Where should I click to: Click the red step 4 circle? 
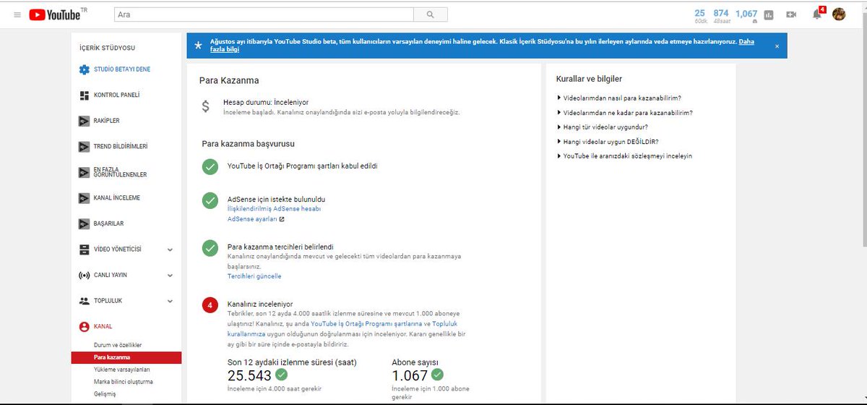coord(210,306)
